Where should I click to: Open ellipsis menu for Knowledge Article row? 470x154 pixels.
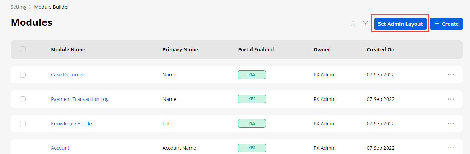(451, 124)
